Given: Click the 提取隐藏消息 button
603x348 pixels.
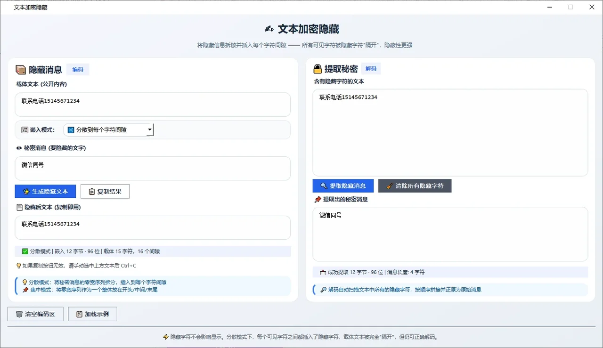Looking at the screenshot, I should coord(343,186).
